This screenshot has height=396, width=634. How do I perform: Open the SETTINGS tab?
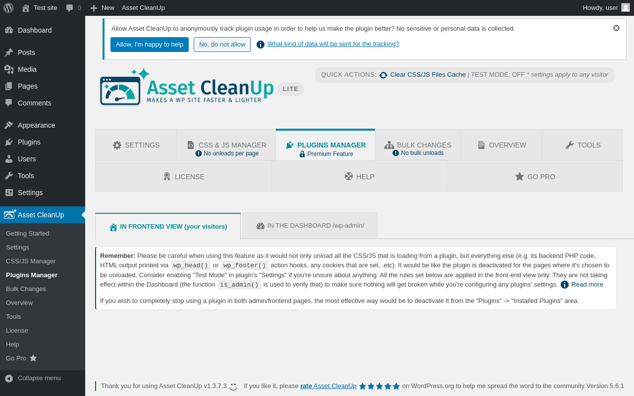(x=136, y=145)
